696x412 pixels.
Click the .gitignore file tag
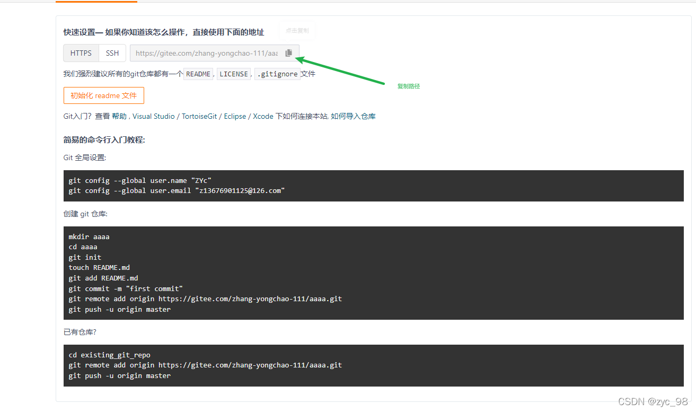[277, 74]
